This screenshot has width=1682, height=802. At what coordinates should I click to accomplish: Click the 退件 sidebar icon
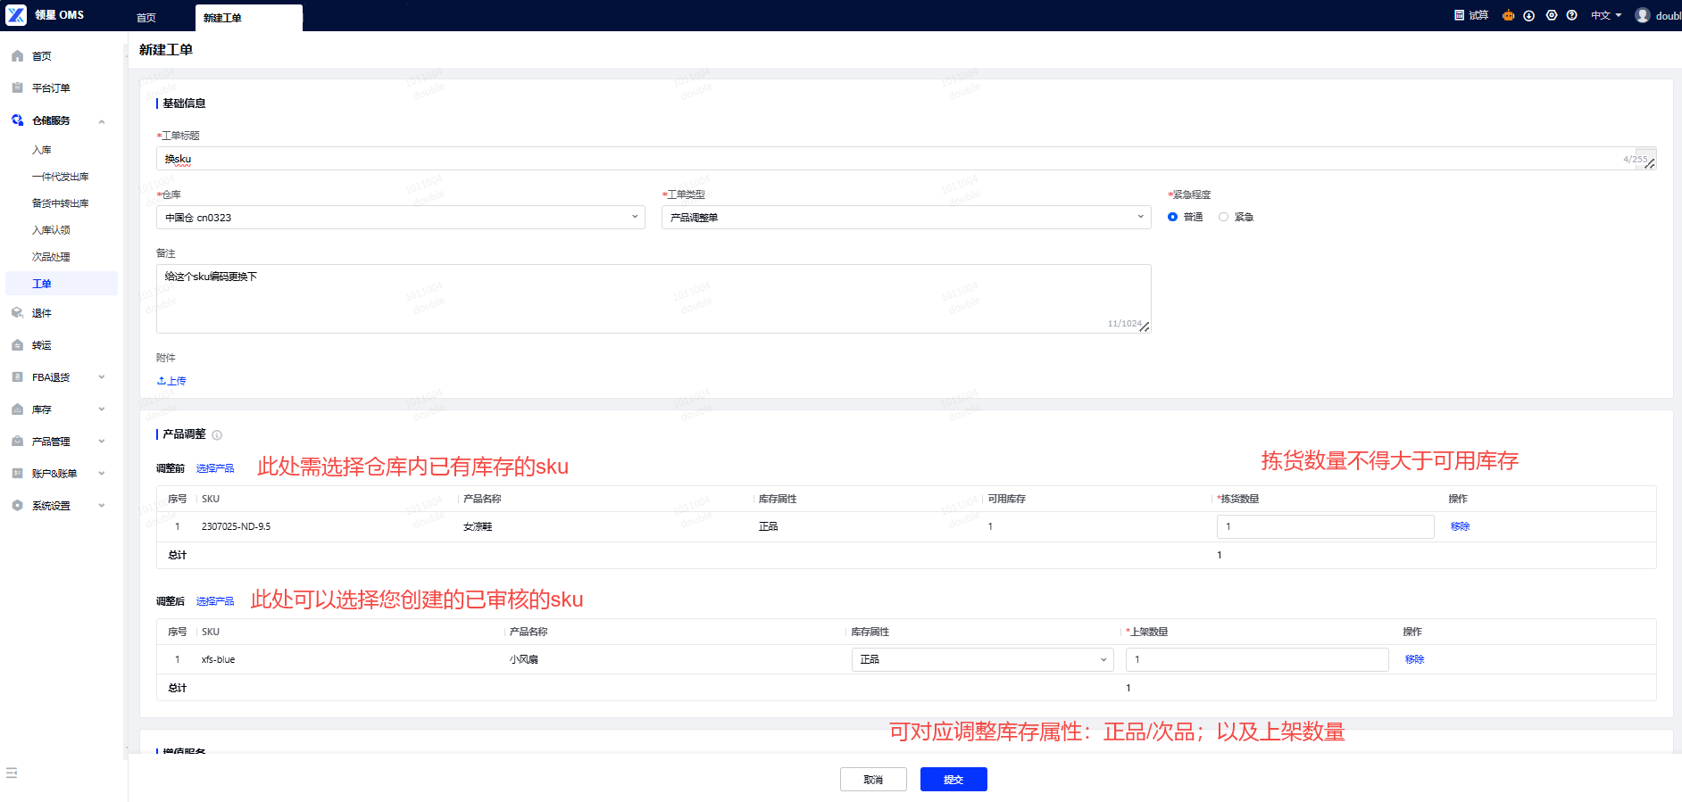coord(17,313)
